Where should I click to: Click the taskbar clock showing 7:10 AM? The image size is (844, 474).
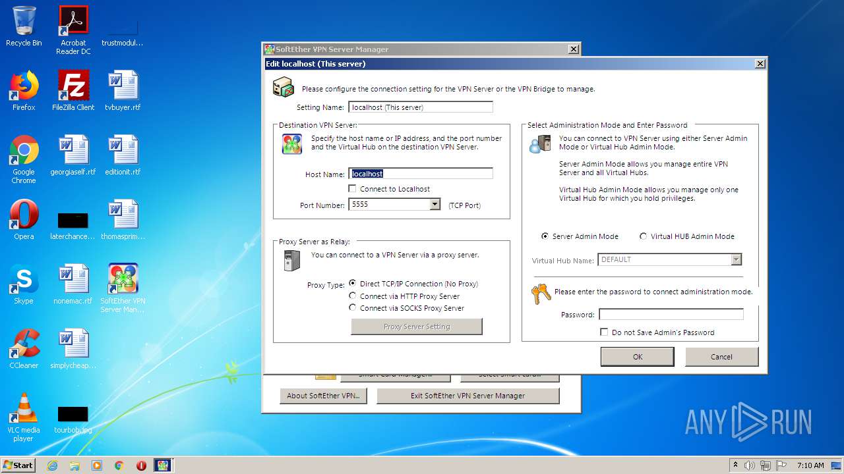(x=810, y=465)
